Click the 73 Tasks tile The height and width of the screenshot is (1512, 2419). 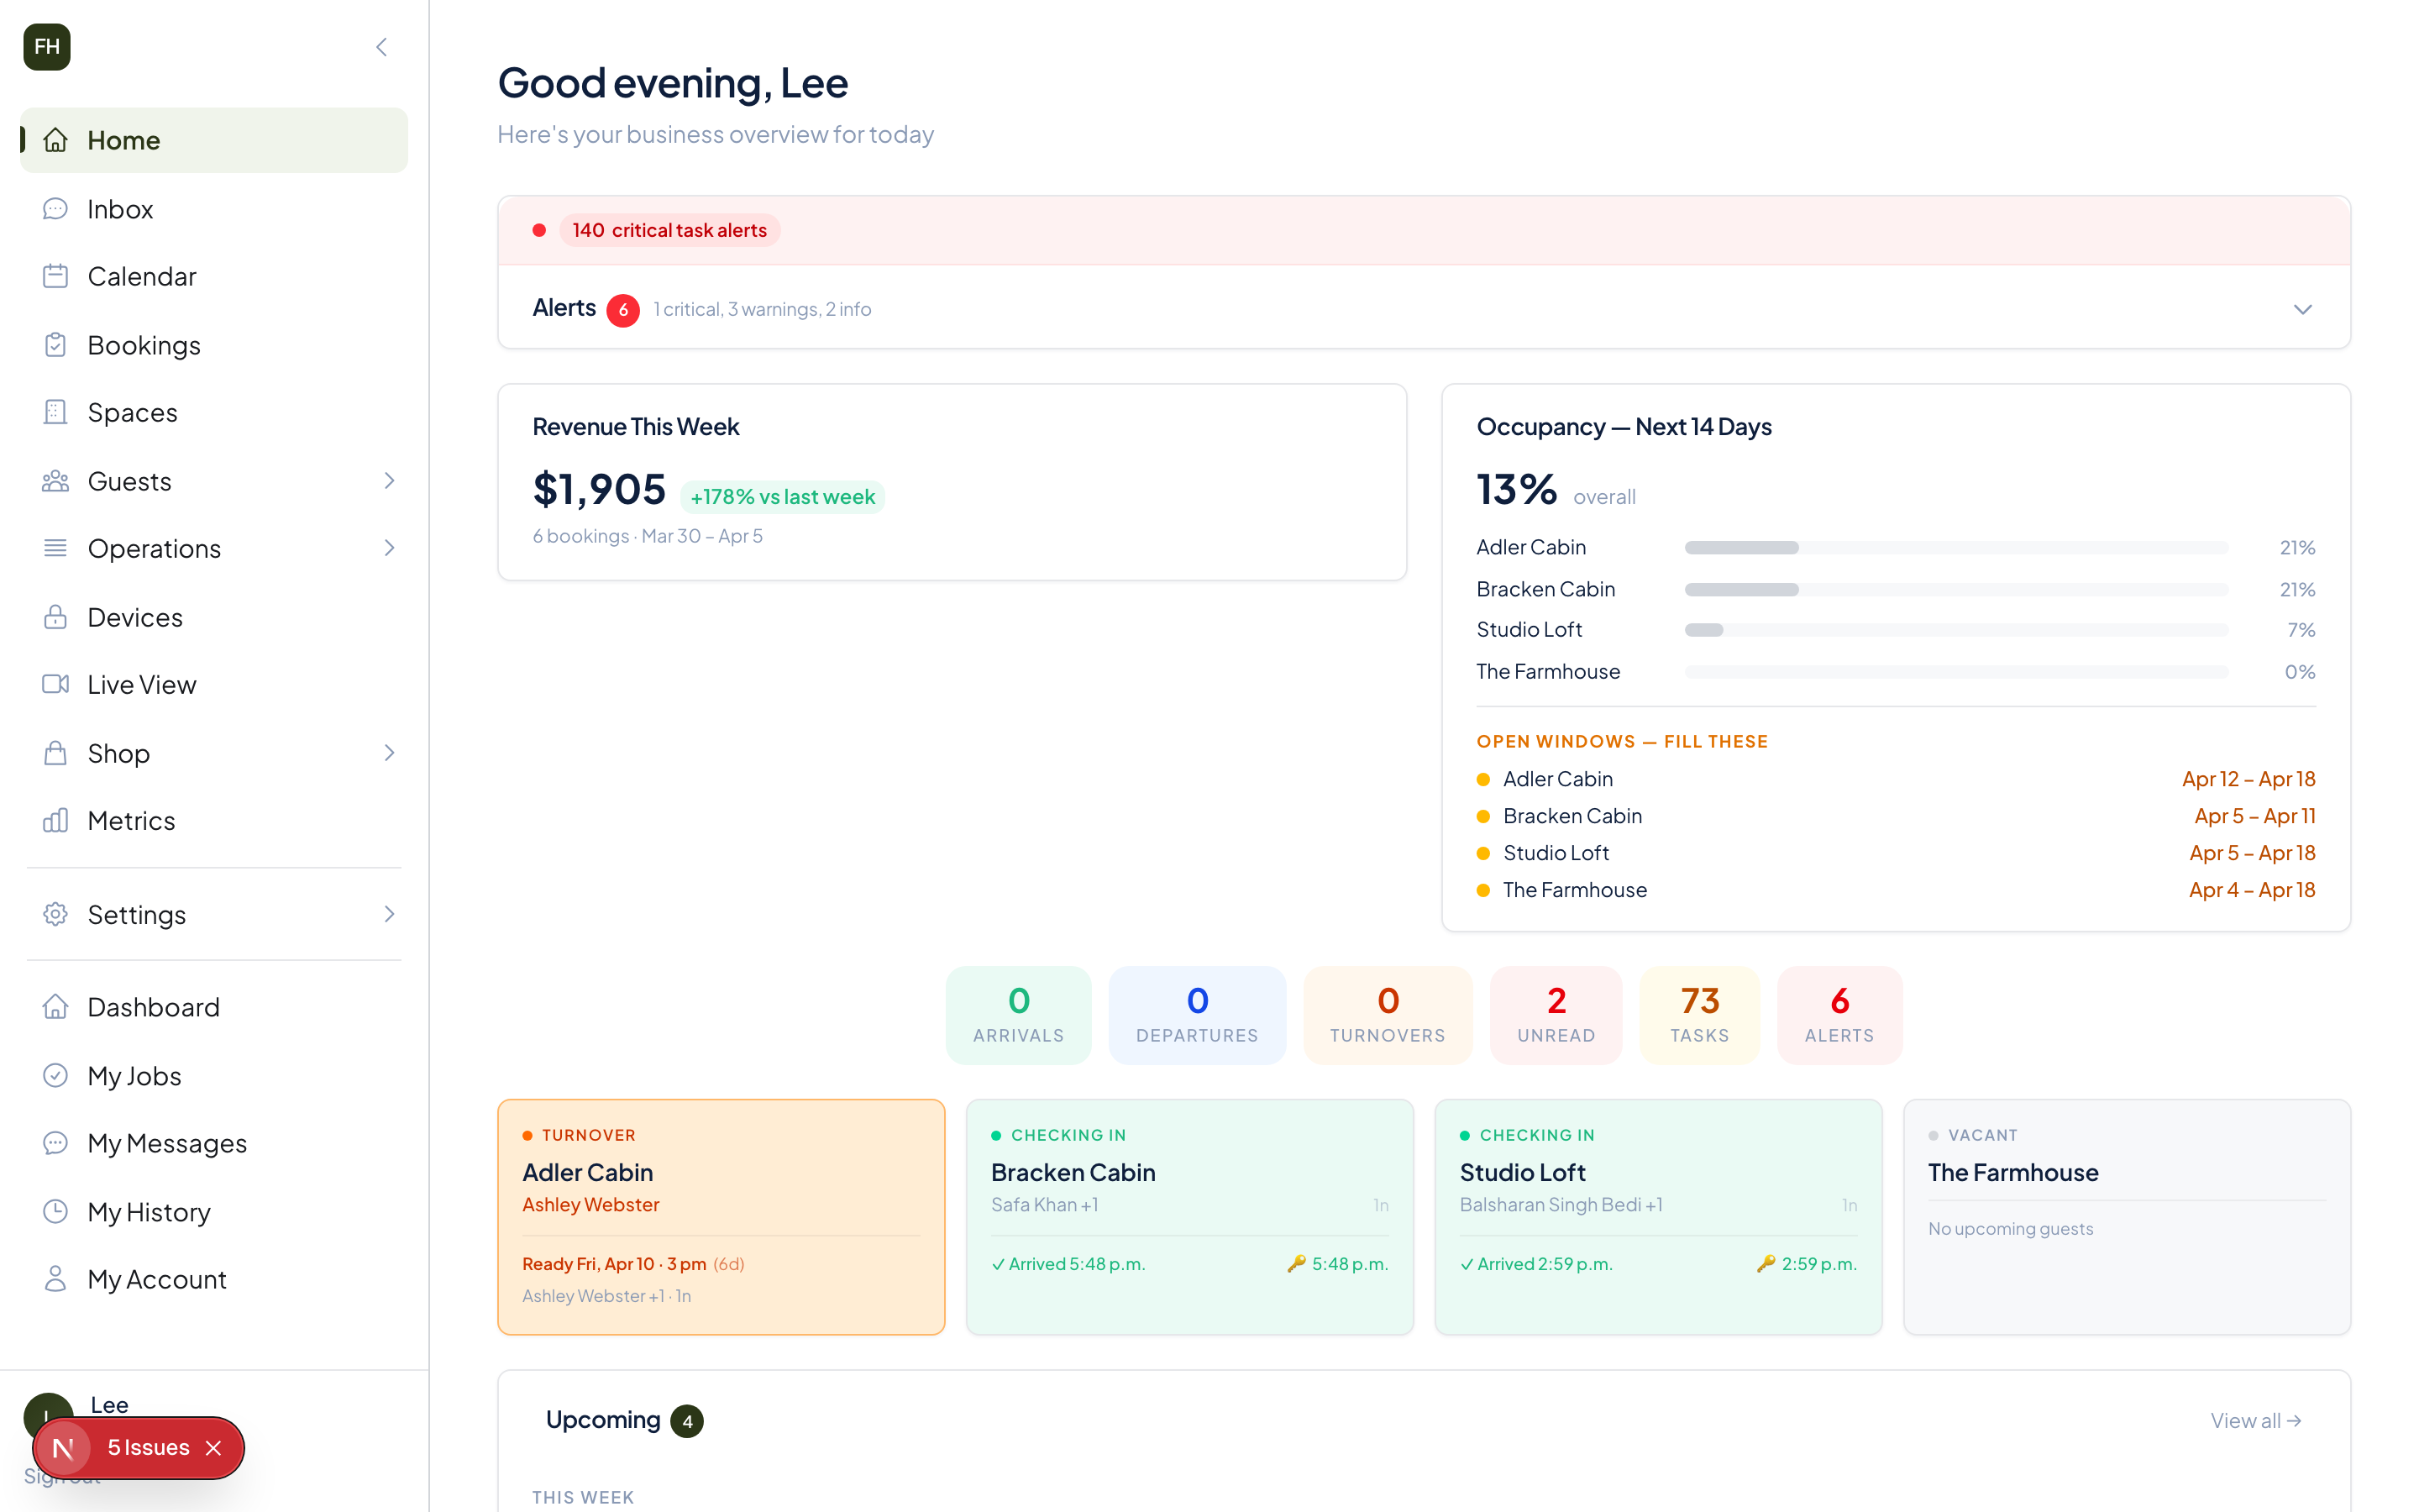point(1699,1015)
